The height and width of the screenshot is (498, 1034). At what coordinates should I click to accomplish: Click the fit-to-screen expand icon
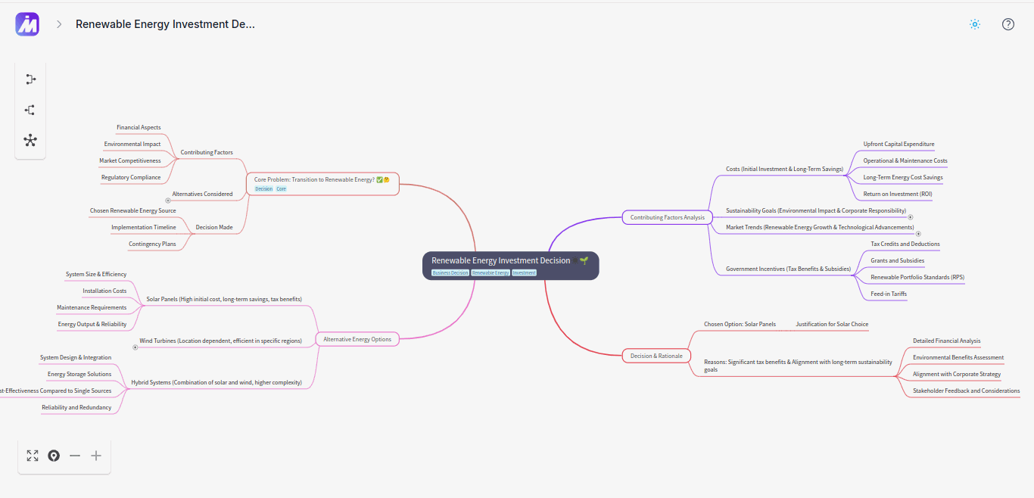click(x=33, y=456)
